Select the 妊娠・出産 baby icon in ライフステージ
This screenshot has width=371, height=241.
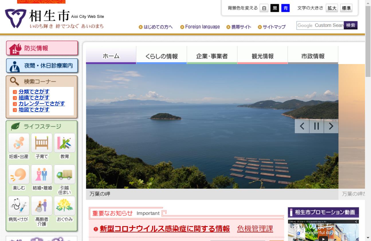pyautogui.click(x=18, y=143)
